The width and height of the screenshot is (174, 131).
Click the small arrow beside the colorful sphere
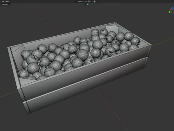86,4
